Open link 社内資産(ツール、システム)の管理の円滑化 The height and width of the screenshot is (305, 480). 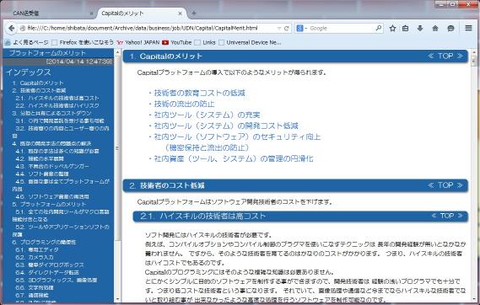click(234, 159)
